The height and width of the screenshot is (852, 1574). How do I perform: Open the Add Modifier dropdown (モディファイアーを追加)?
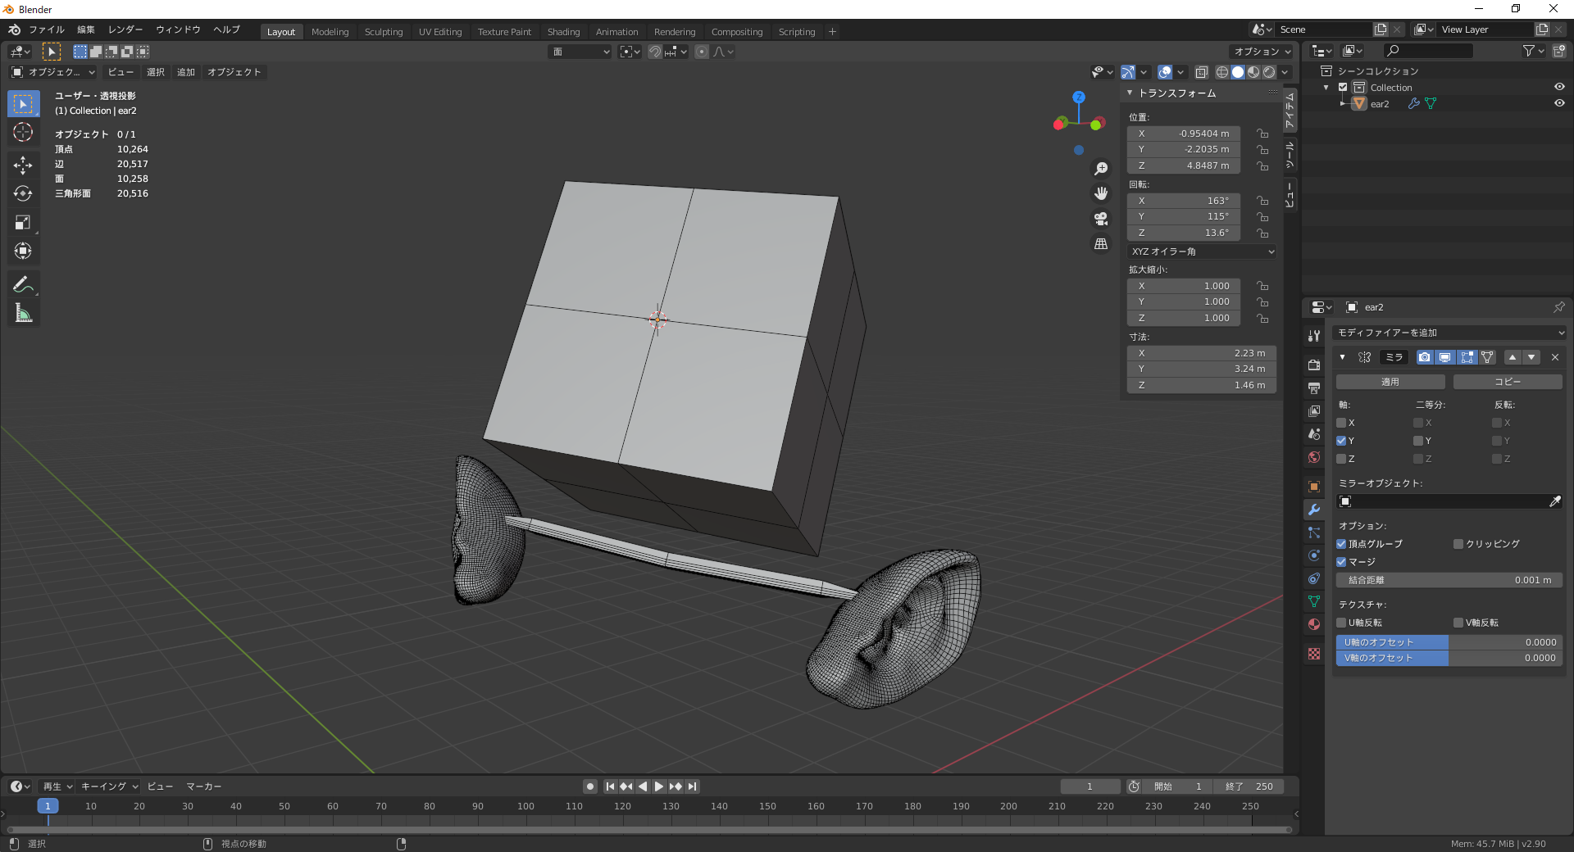click(x=1449, y=333)
